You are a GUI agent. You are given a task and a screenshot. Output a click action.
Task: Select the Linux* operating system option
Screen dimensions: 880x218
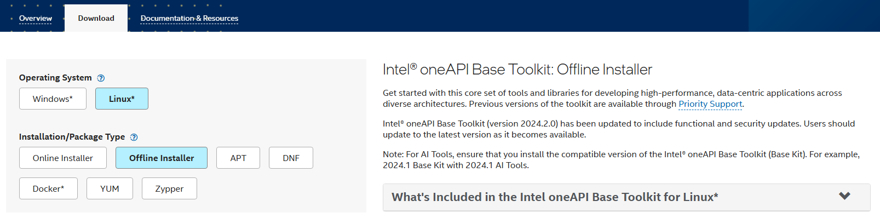click(122, 99)
